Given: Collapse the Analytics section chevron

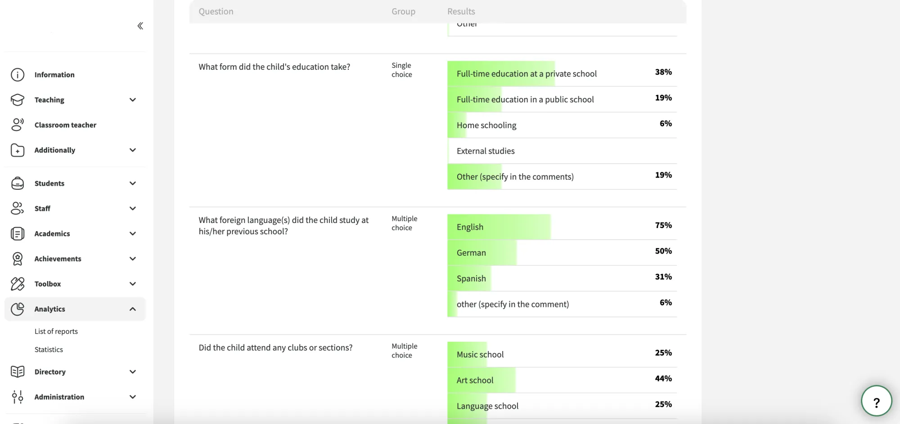Looking at the screenshot, I should pos(133,309).
